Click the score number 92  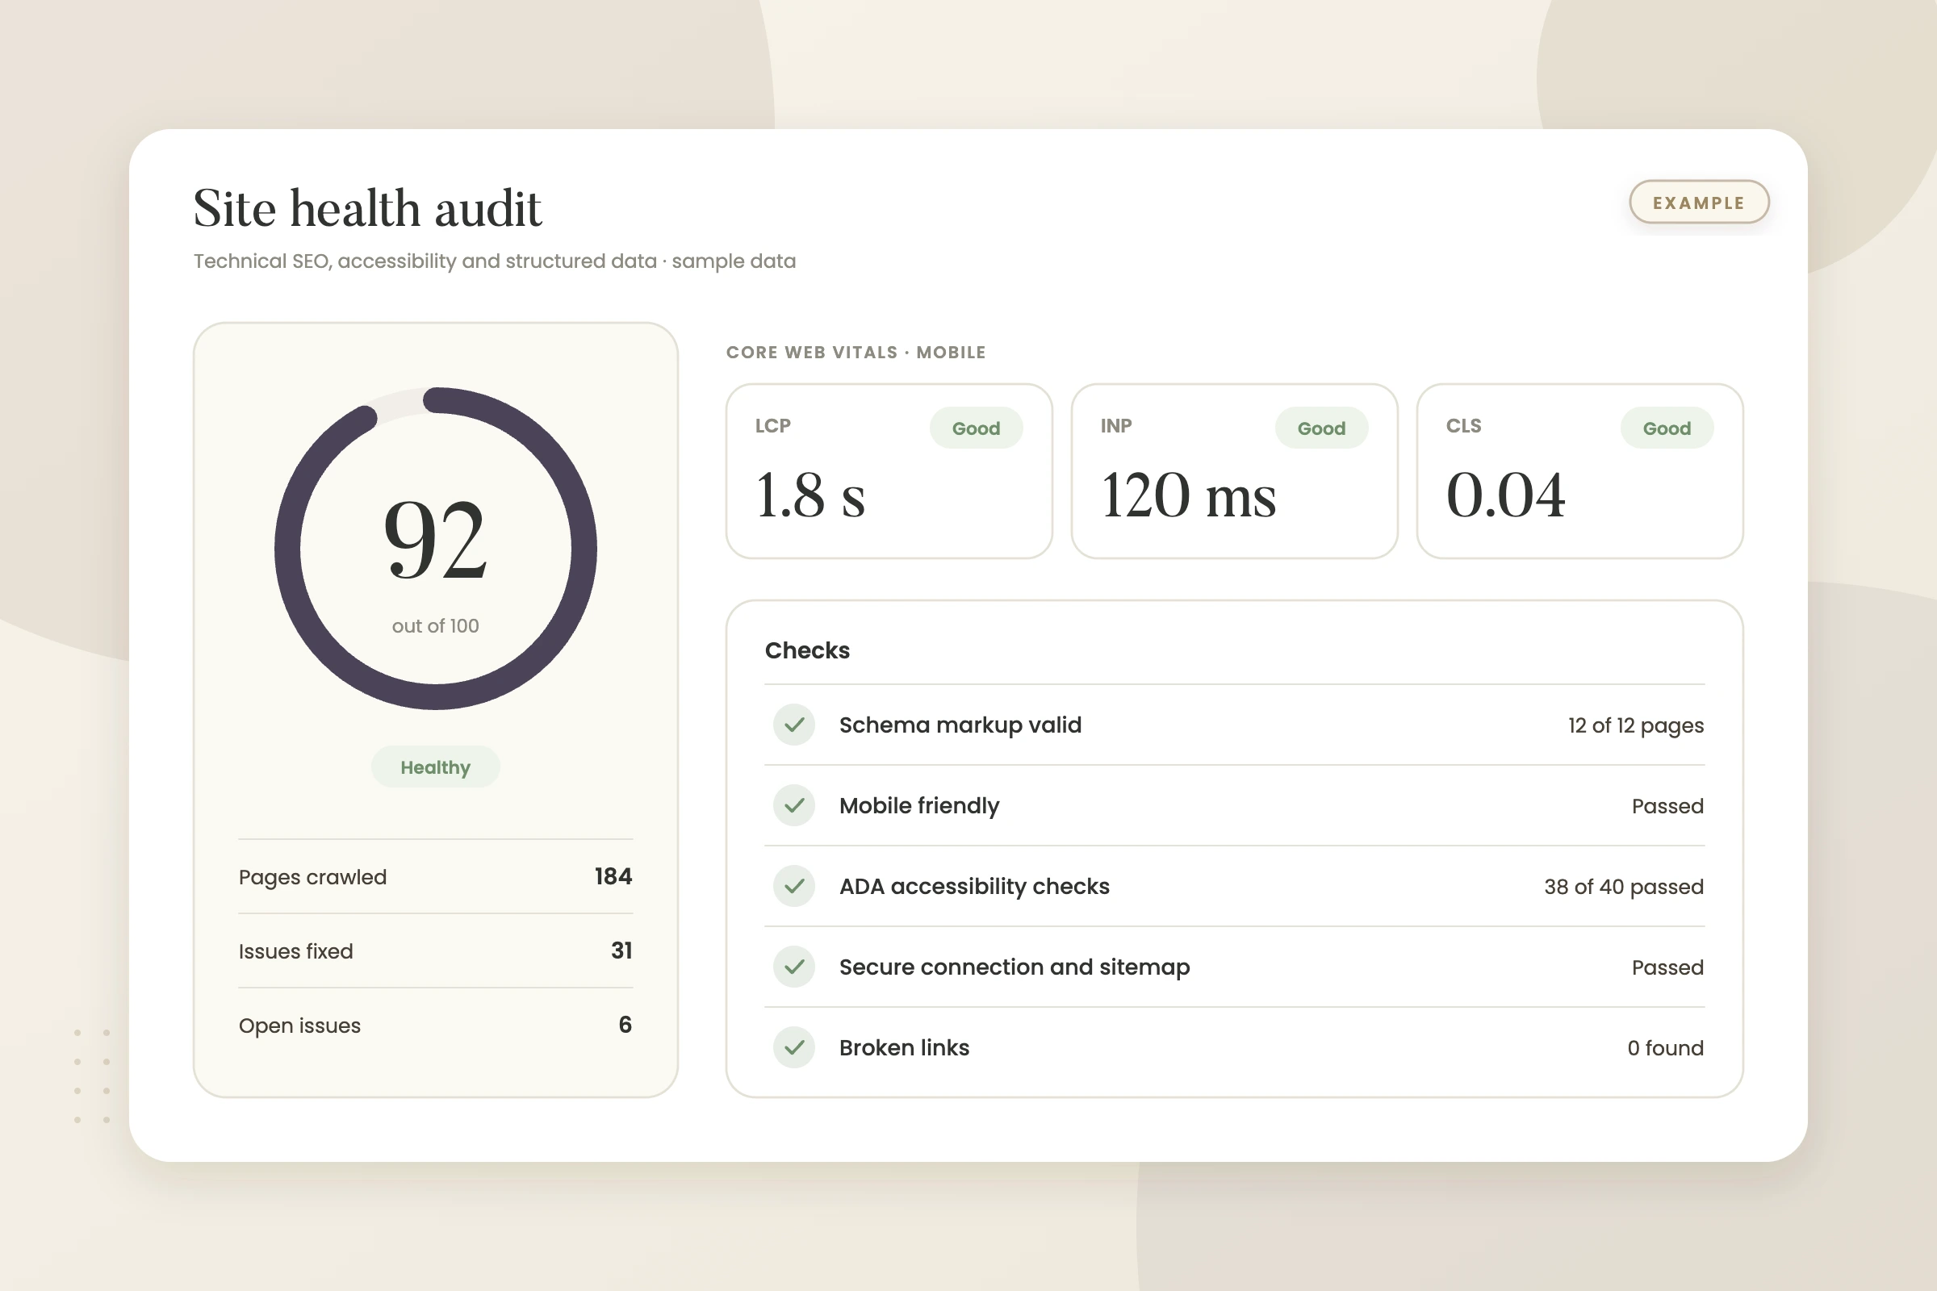pos(436,539)
